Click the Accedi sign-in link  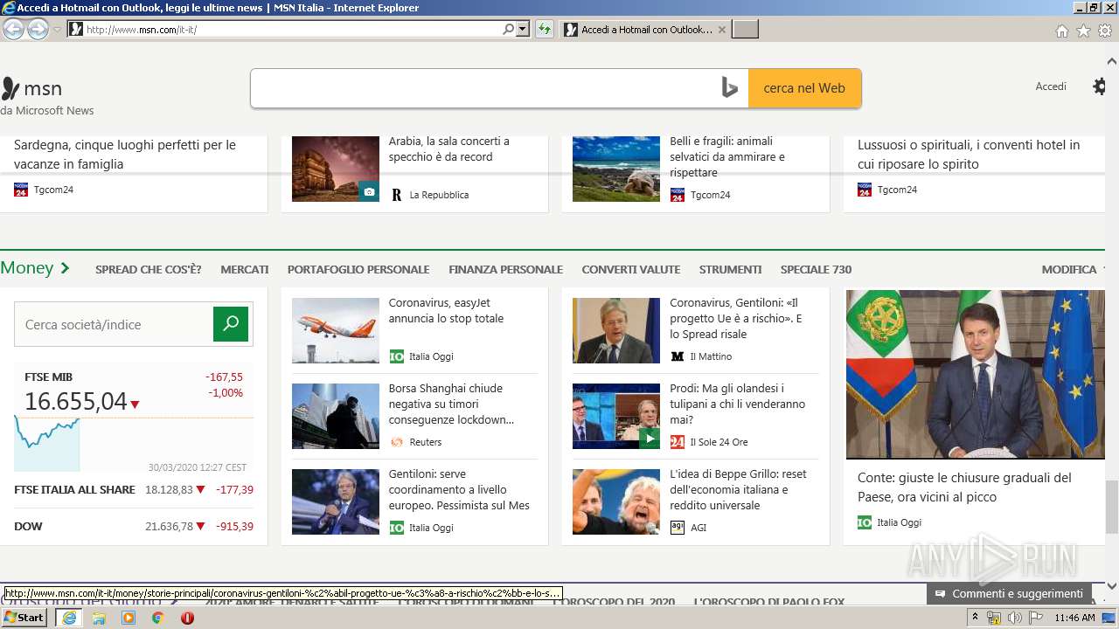[x=1051, y=86]
